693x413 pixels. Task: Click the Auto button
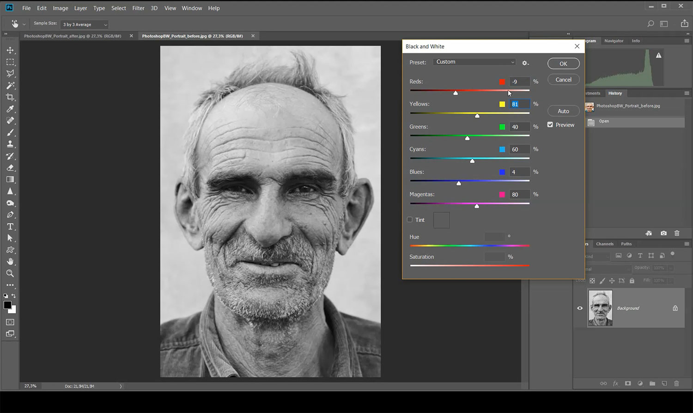pos(563,111)
